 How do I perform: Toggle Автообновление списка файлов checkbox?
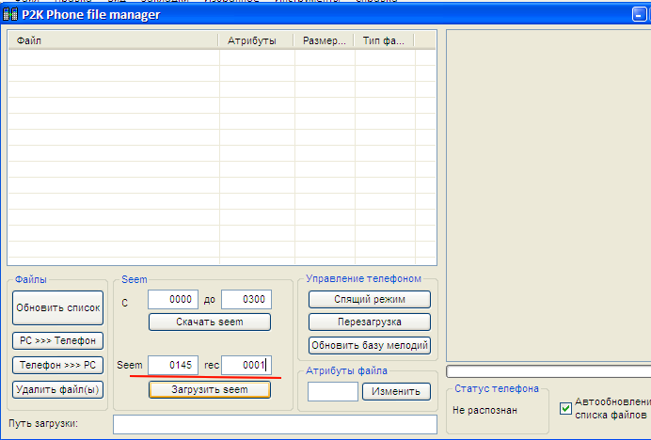(x=565, y=408)
